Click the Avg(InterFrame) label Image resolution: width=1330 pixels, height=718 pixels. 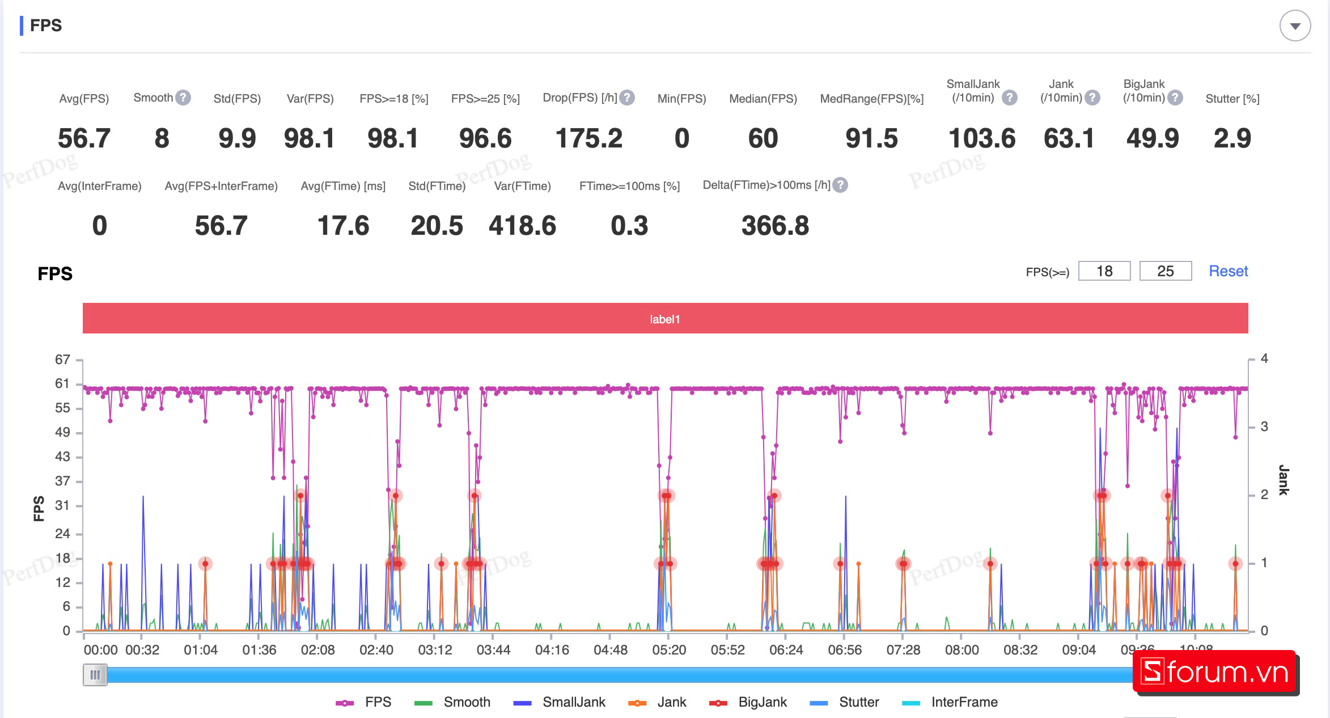pyautogui.click(x=100, y=186)
